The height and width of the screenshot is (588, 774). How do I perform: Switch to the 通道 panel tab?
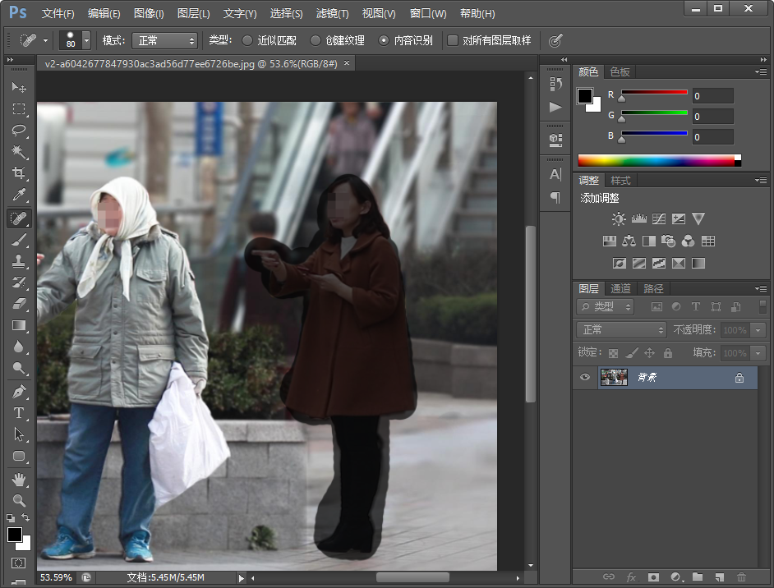(x=620, y=288)
